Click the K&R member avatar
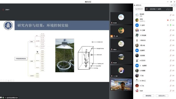Viewport: 176px width, 99px height. click(137, 91)
